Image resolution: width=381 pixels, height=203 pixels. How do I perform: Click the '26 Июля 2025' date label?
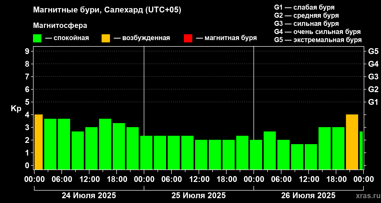[x=308, y=196]
